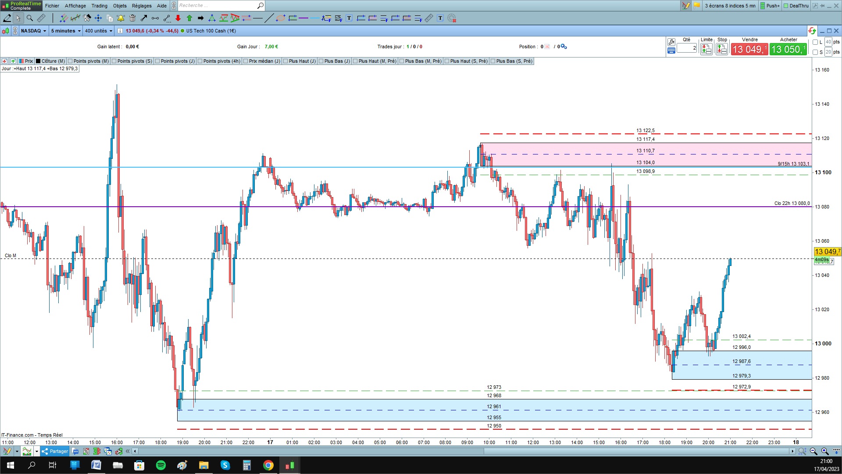Click the Qté quantity input field
Screen dimensions: 842x474
pyautogui.click(x=687, y=48)
